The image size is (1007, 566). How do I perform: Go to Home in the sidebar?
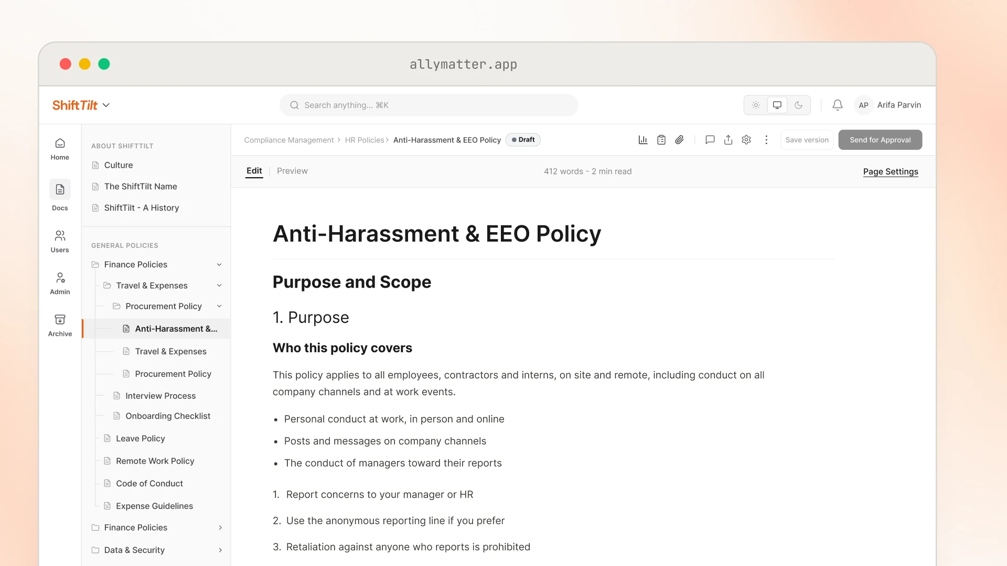[60, 149]
